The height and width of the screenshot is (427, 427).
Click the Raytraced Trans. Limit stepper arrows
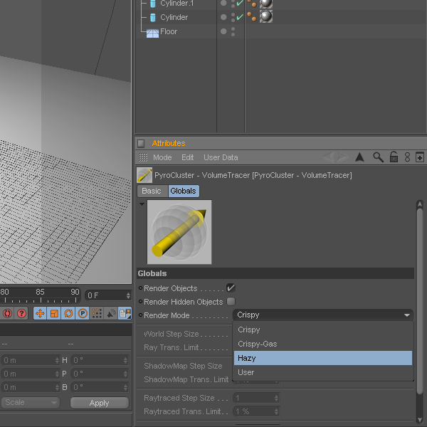coord(276,411)
